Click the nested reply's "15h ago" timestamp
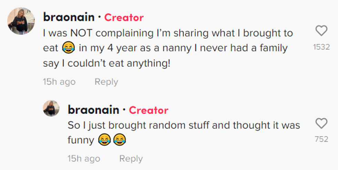Screen dimensions: 338x170 84,159
